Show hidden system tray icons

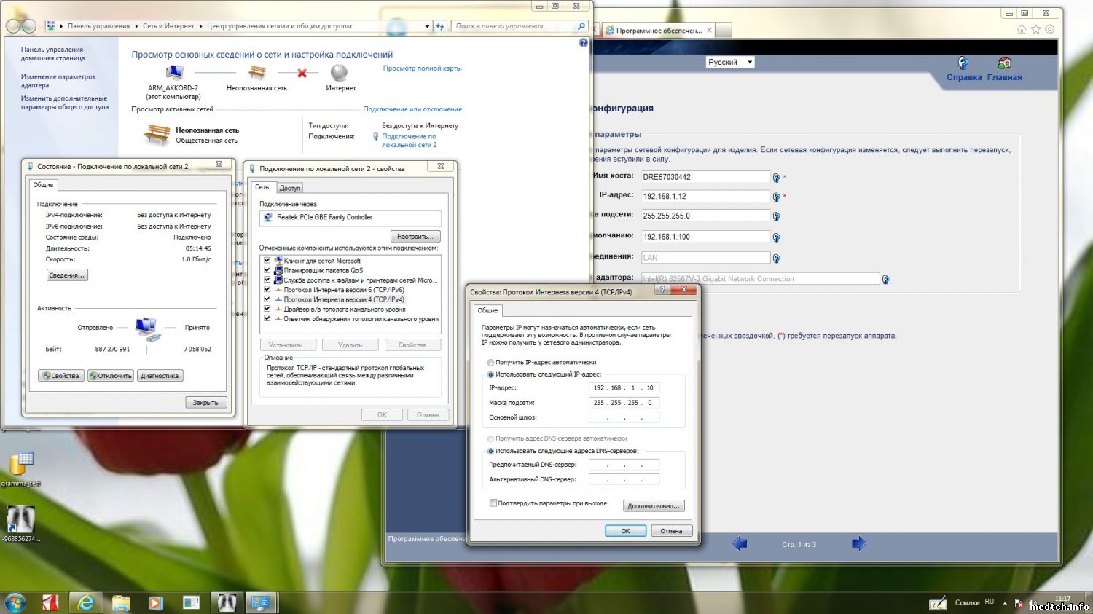(x=1005, y=603)
